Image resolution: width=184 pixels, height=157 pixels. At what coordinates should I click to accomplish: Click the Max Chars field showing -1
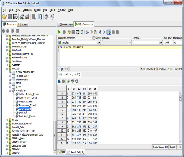tap(177, 42)
